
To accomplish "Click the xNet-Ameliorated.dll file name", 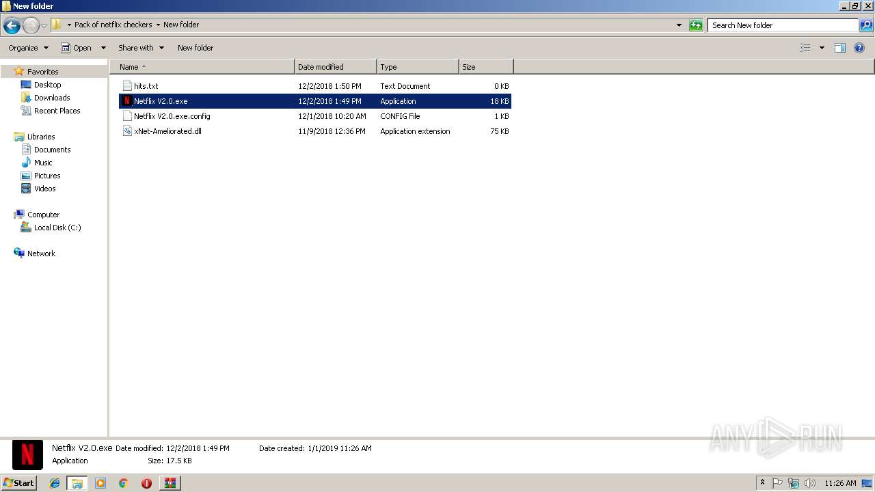I will [x=167, y=131].
